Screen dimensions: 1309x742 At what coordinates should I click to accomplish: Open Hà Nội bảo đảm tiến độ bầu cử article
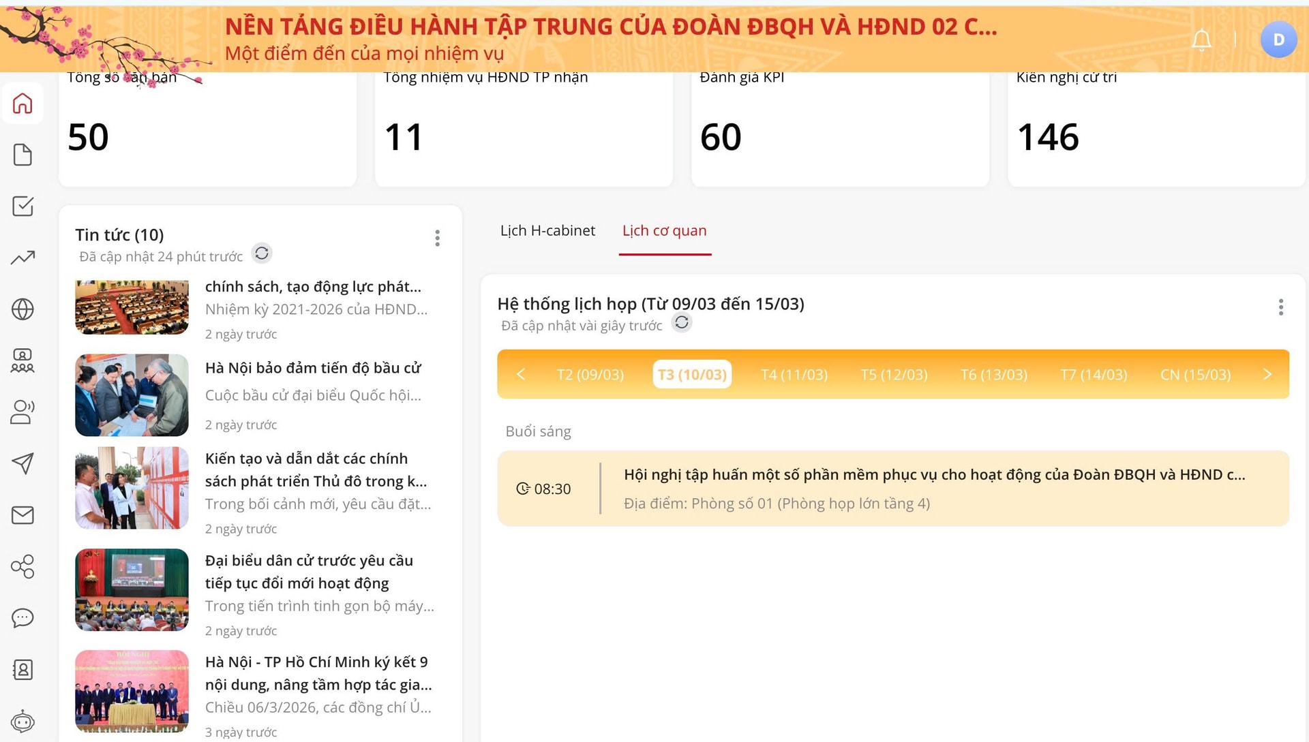click(x=313, y=368)
